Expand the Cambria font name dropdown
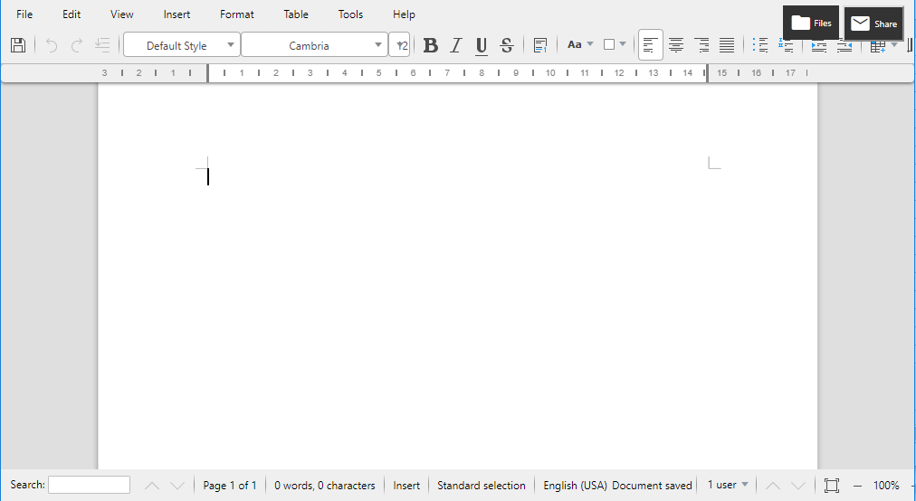This screenshot has width=916, height=501. tap(378, 45)
